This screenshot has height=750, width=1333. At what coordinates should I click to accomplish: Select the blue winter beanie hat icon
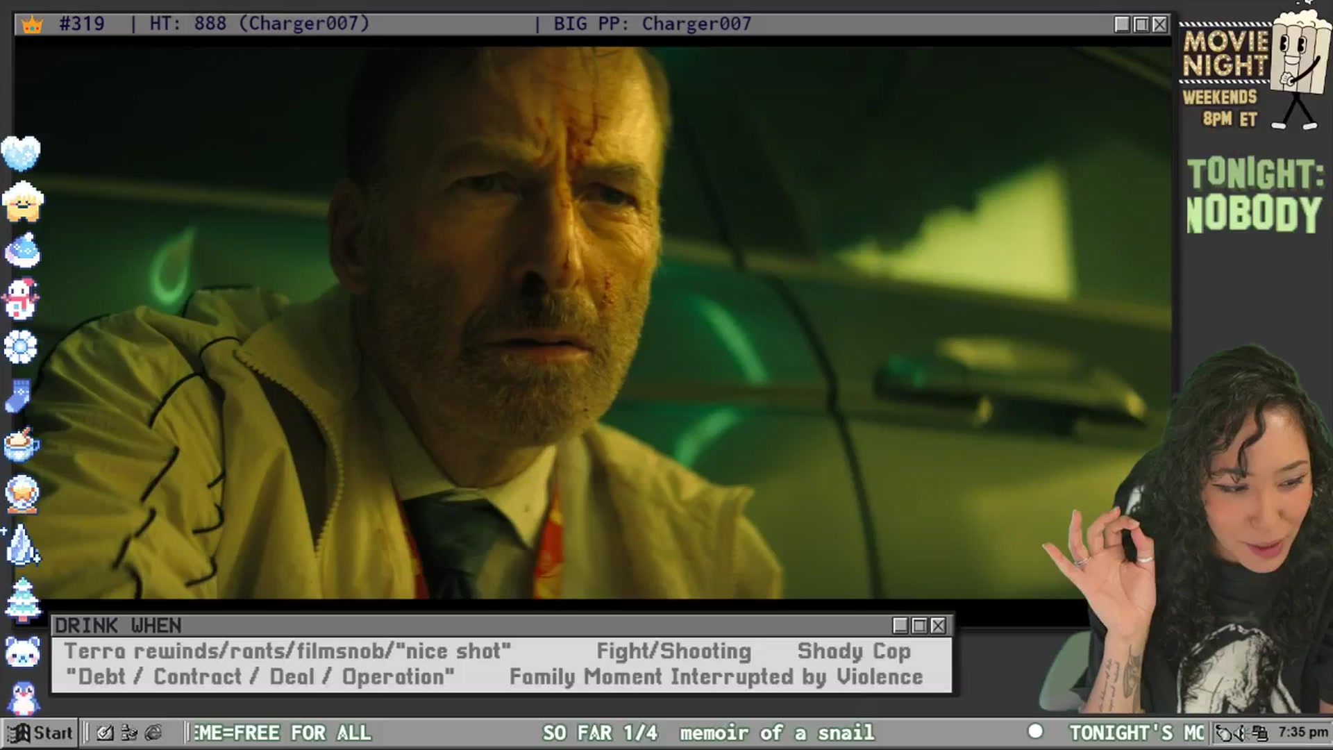point(22,250)
